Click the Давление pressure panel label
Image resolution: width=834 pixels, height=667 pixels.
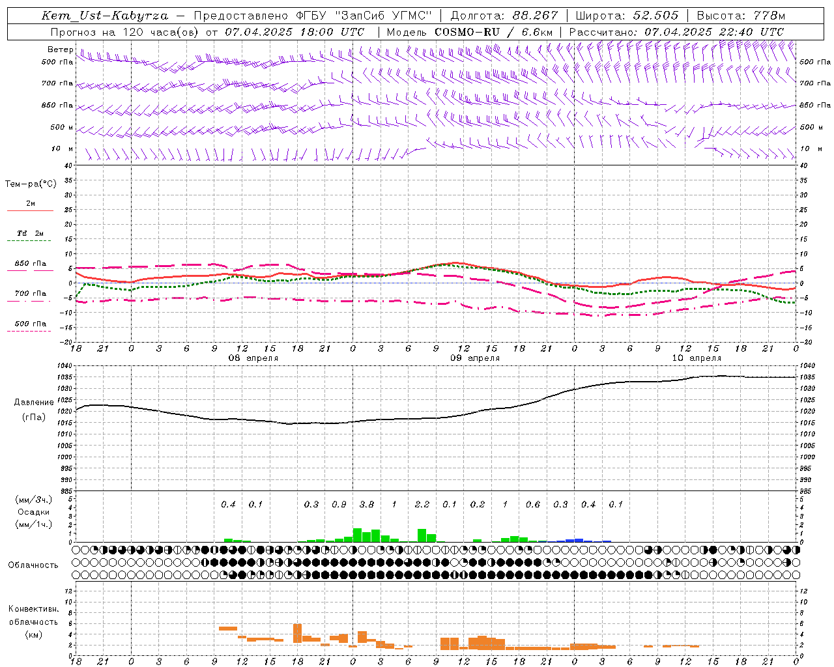click(x=34, y=403)
